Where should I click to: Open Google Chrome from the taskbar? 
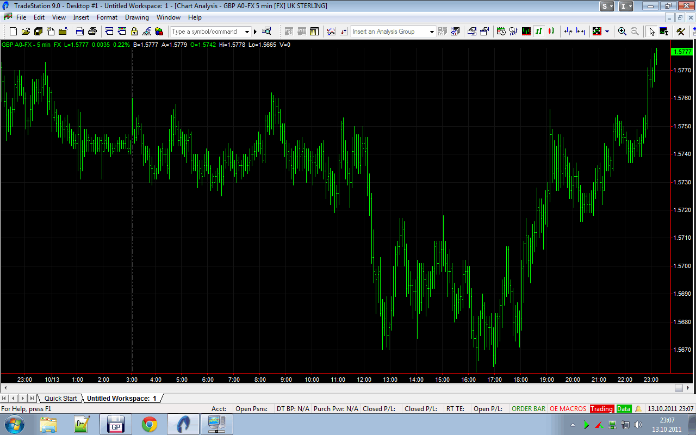[150, 424]
